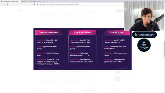Click the 'March 04, 2022' launch date text
This screenshot has width=165, height=93.
[52, 40]
